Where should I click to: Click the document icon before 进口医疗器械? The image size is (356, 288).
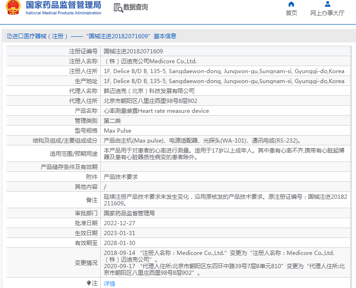(x=9, y=36)
